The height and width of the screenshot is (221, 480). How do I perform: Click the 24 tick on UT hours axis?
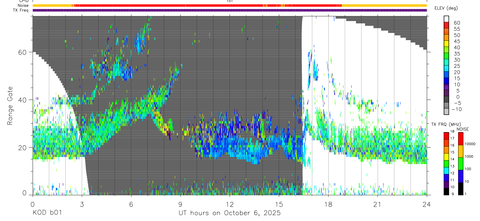pos(427,204)
